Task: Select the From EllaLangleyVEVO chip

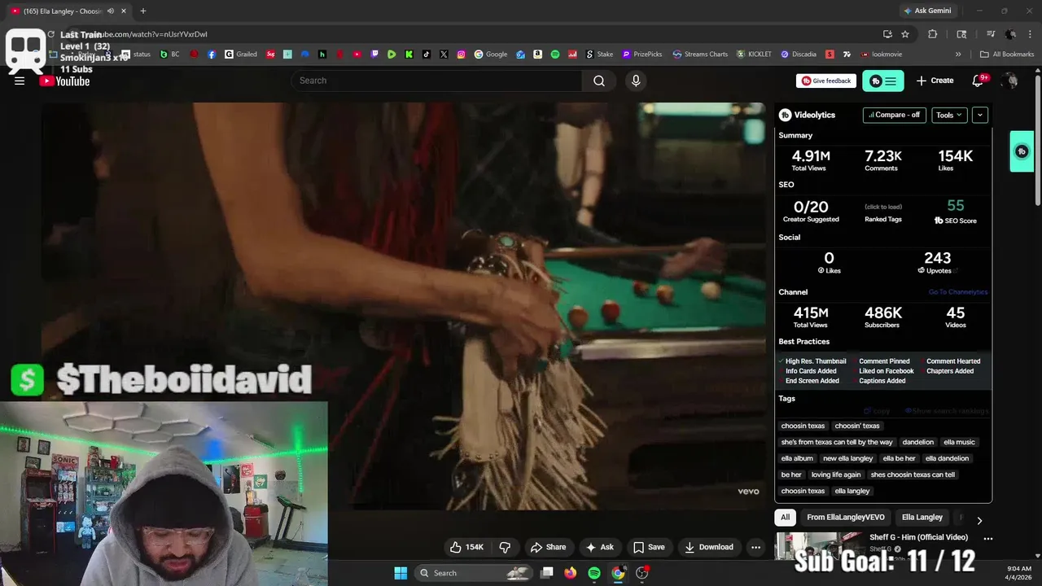Action: tap(846, 518)
